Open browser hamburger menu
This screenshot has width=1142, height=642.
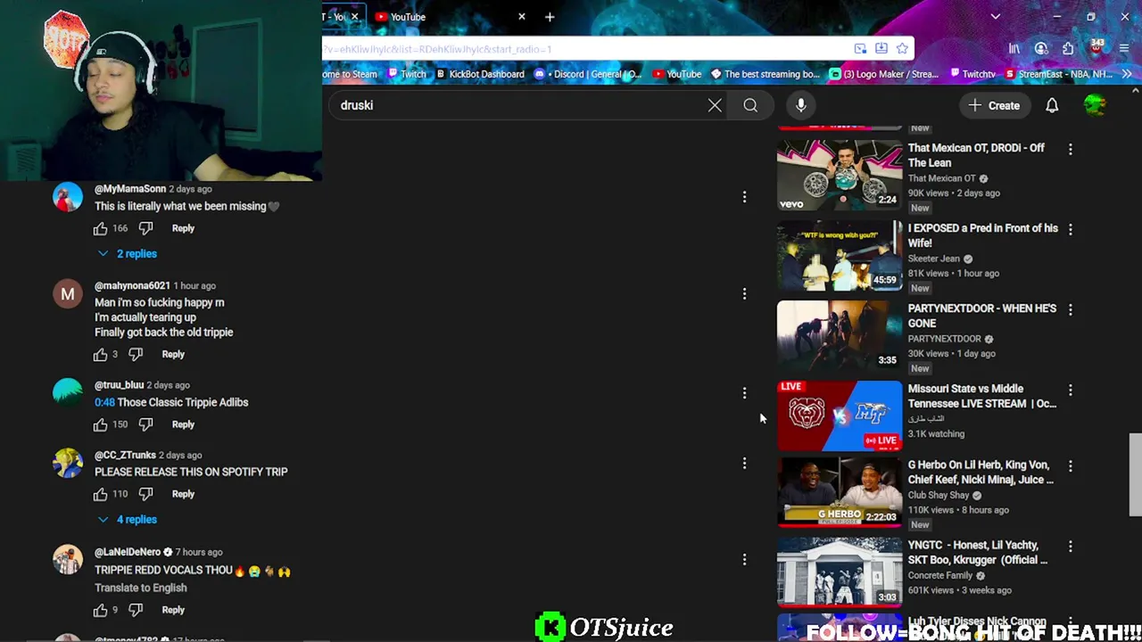coord(1124,49)
